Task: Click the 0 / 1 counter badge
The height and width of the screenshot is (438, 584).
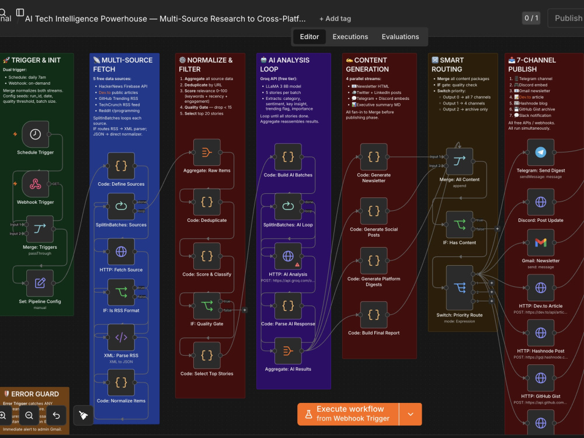Action: [531, 18]
